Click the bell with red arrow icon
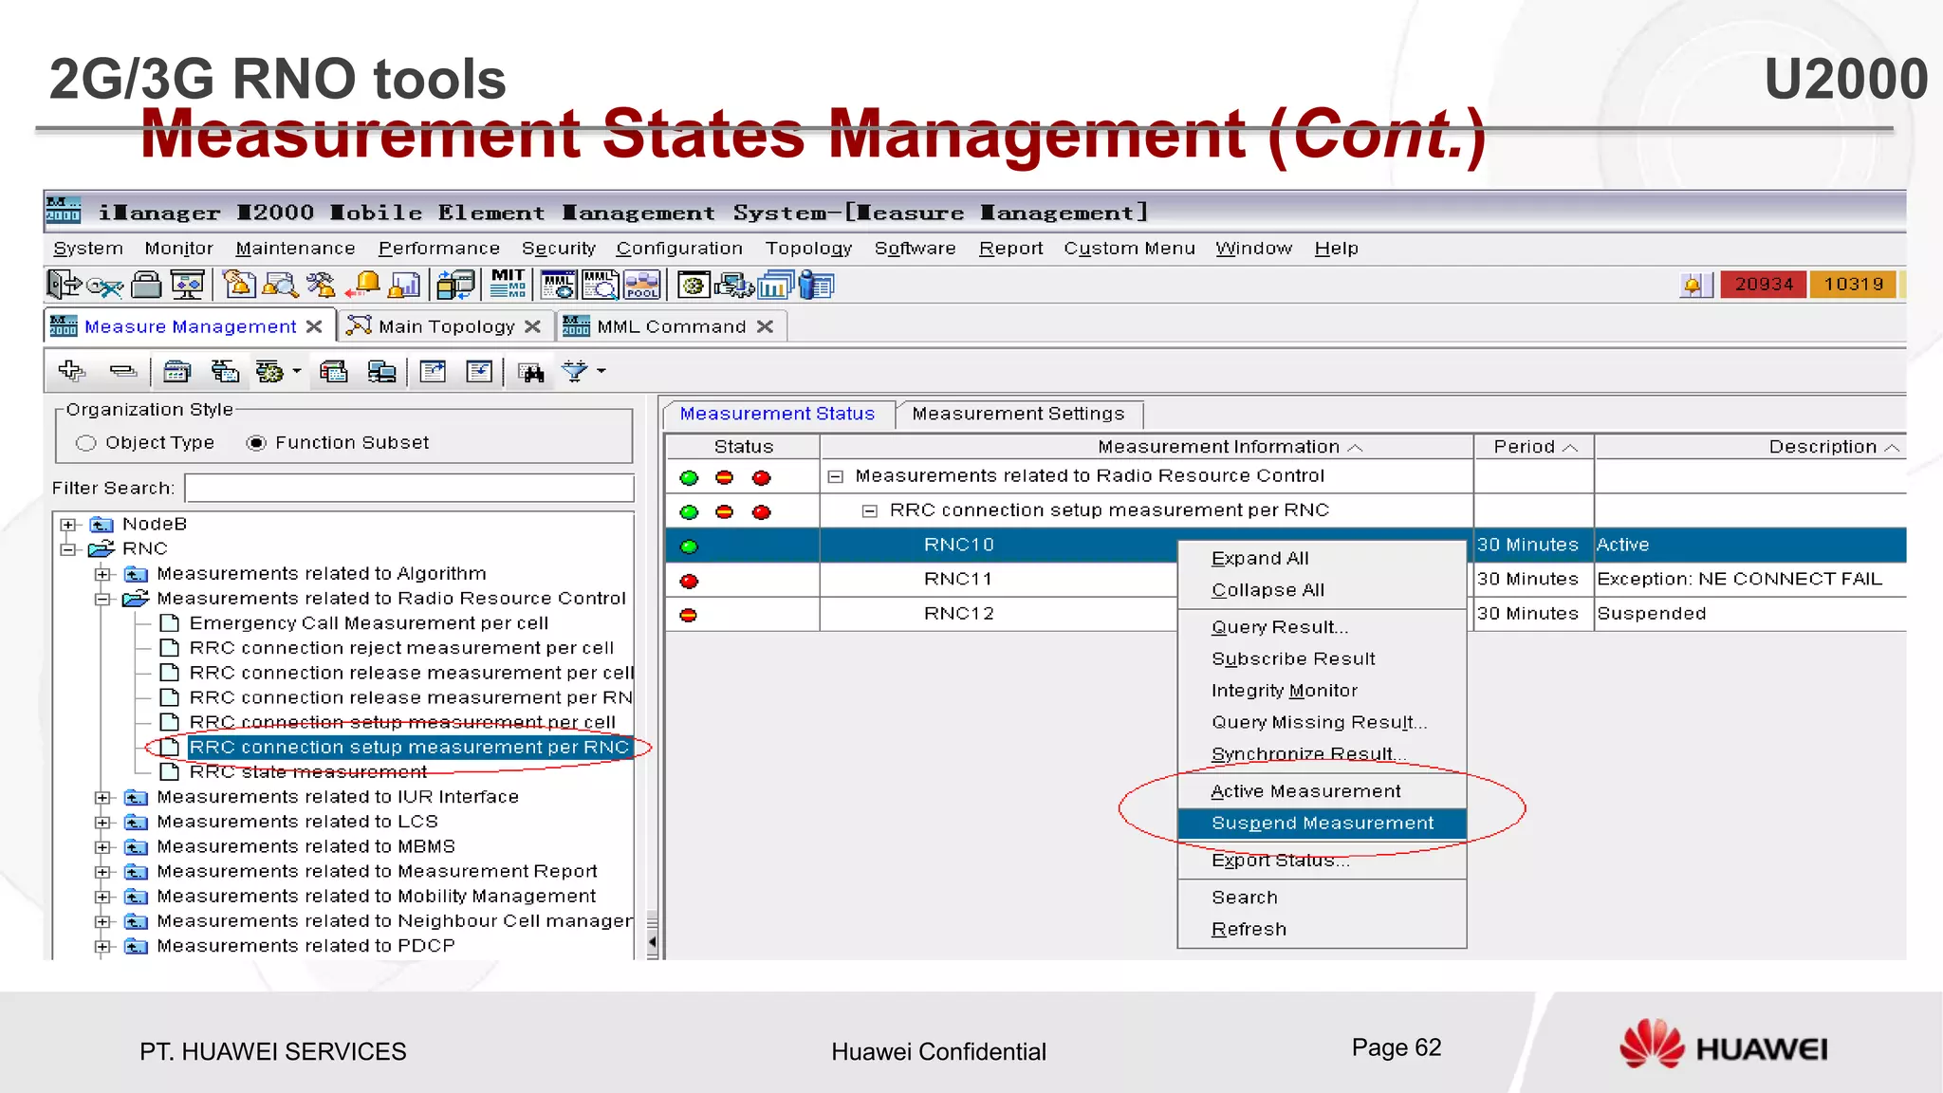Image resolution: width=1943 pixels, height=1093 pixels. point(363,285)
